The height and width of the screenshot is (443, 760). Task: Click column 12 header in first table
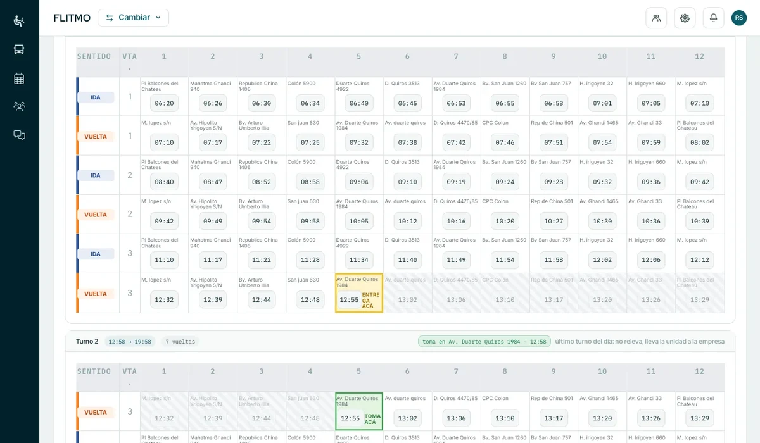pos(699,56)
